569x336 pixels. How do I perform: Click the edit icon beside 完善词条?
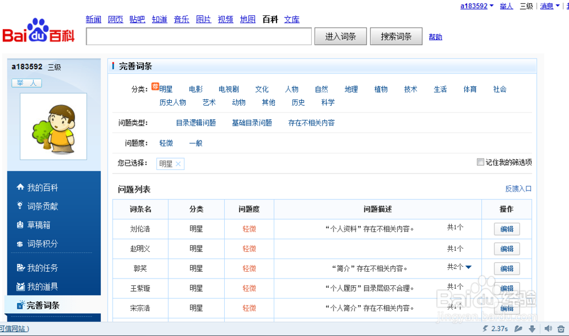click(x=20, y=305)
